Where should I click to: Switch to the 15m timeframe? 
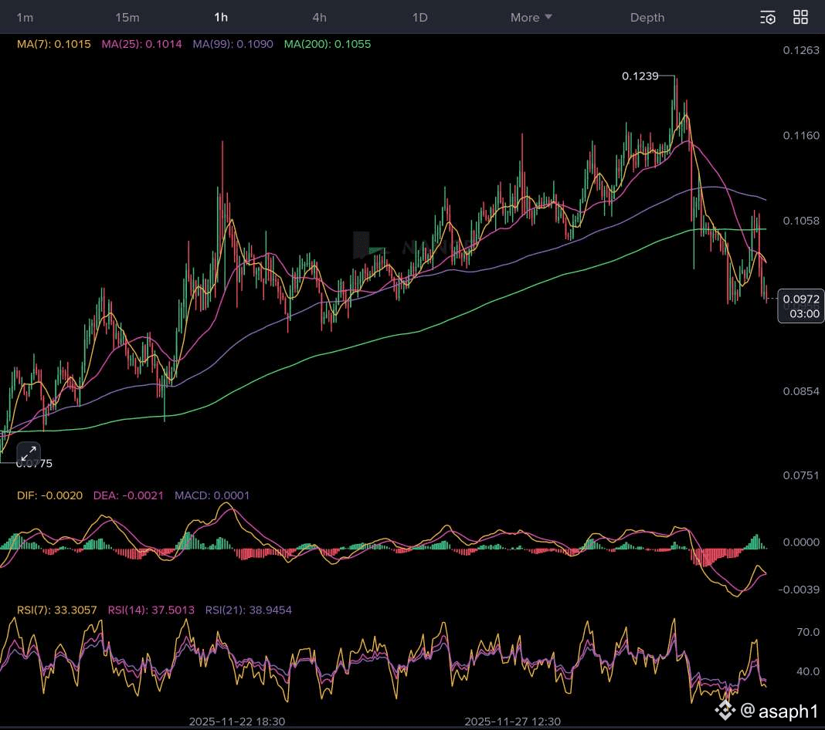pyautogui.click(x=127, y=17)
